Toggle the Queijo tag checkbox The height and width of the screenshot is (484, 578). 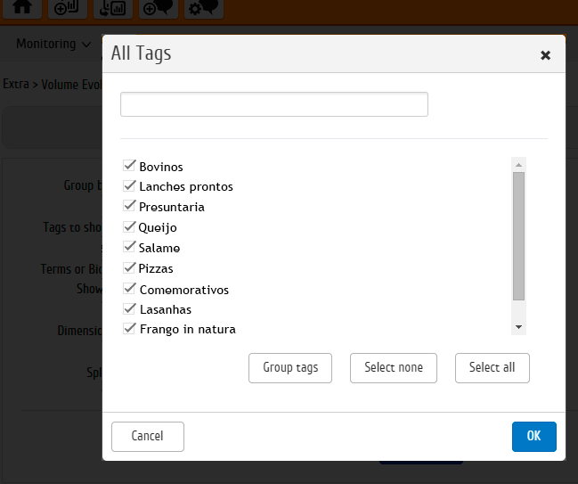point(129,227)
